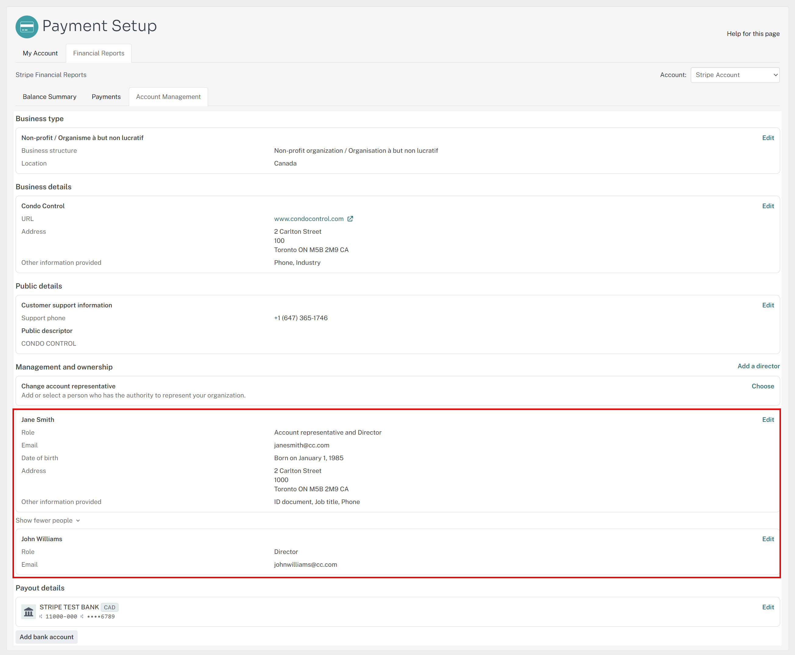795x655 pixels.
Task: Open www.condocontrol.com link
Action: point(309,219)
